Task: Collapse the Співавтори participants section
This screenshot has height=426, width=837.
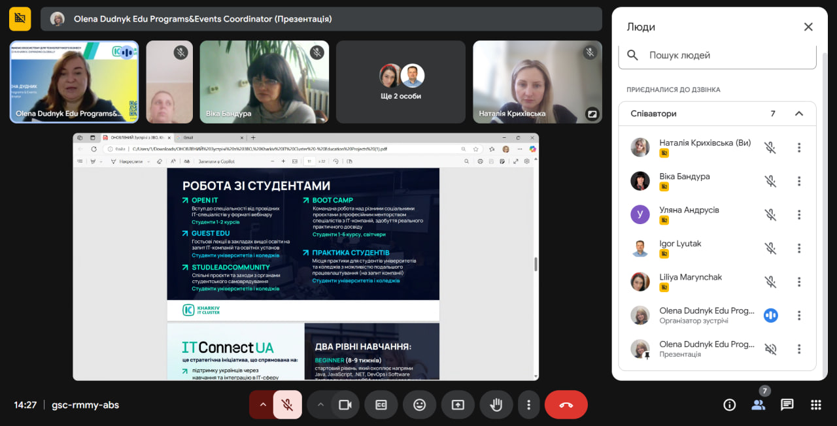Action: point(799,114)
